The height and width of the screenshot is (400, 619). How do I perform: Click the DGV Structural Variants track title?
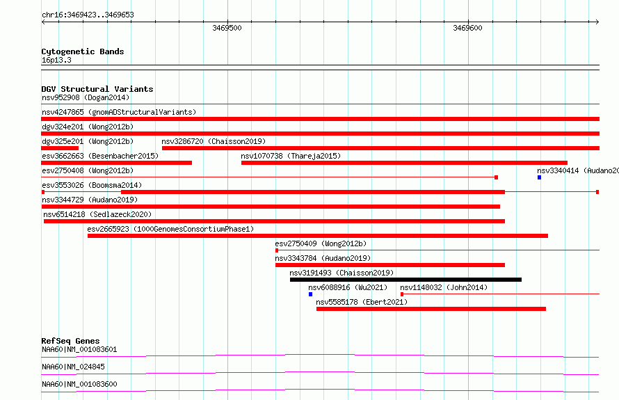97,89
